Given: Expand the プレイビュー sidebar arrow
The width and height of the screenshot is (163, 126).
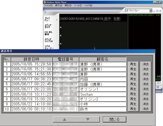Looking at the screenshot, I should click(57, 20).
